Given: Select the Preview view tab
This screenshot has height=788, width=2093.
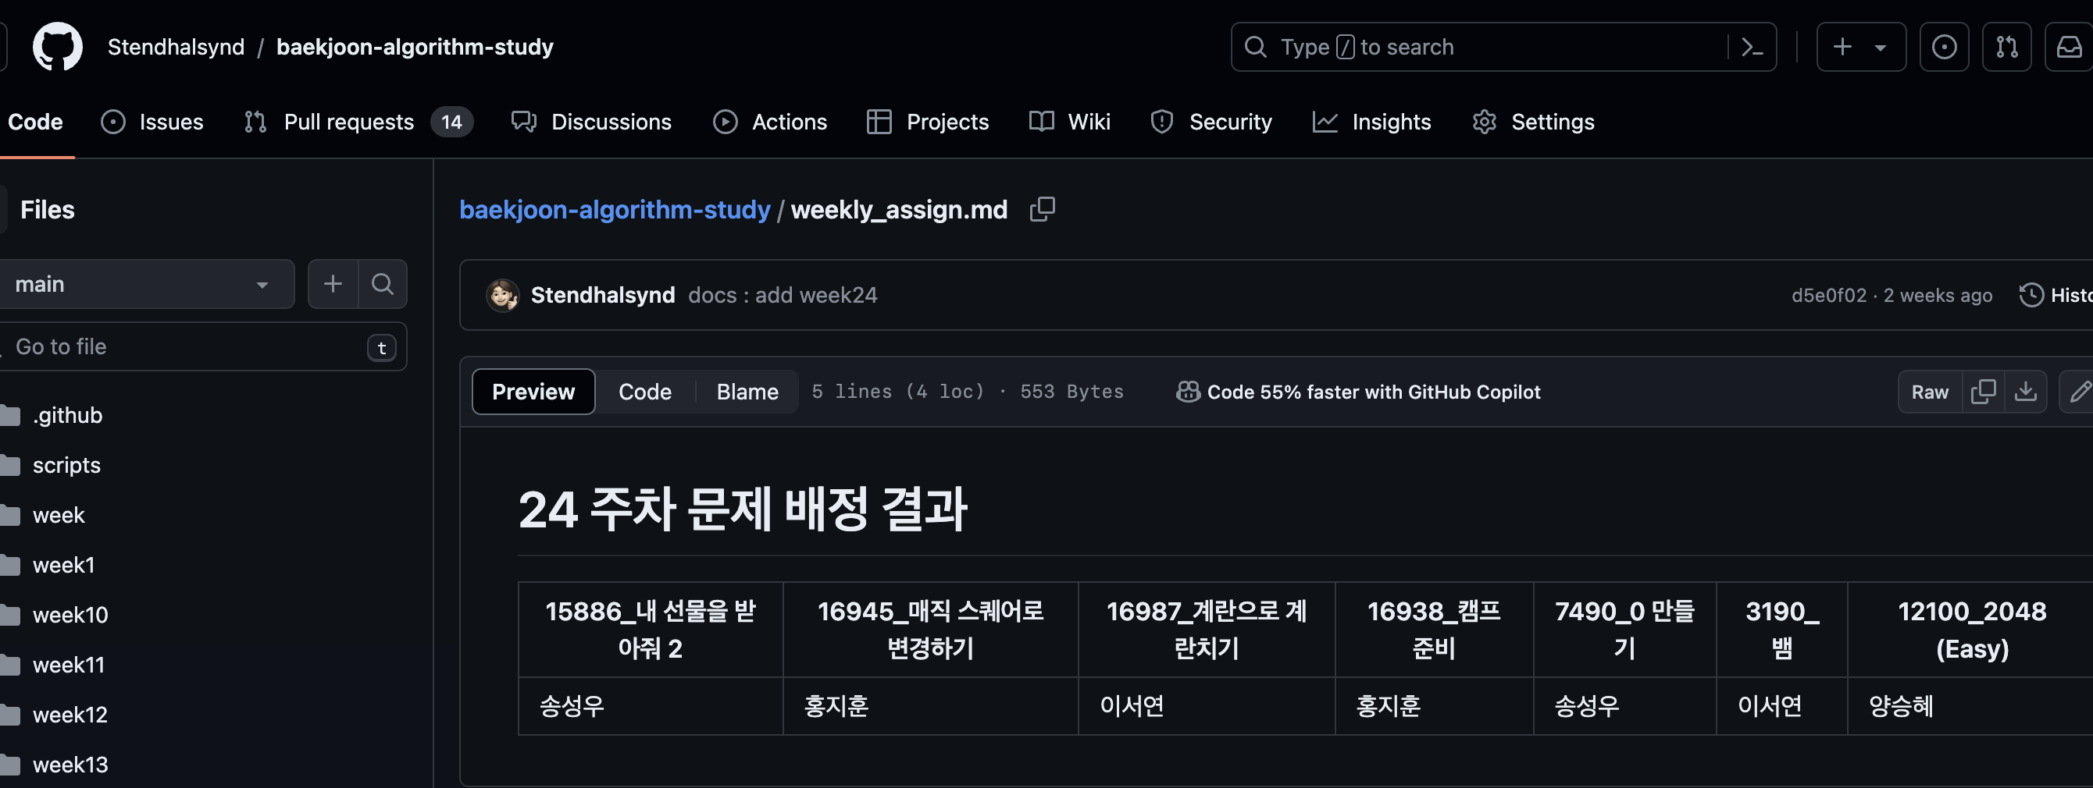Looking at the screenshot, I should [533, 392].
